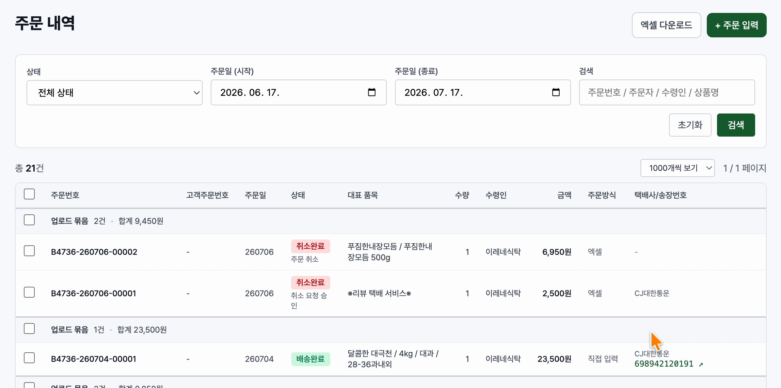Open calendar picker for 주문일 시작 date

[x=371, y=92]
